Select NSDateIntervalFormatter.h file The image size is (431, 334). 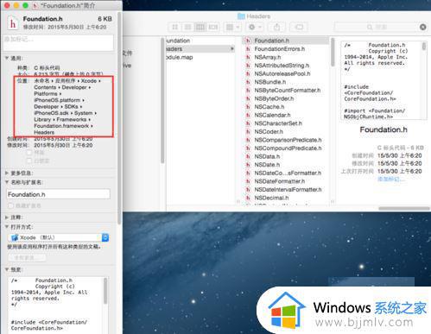(x=288, y=190)
